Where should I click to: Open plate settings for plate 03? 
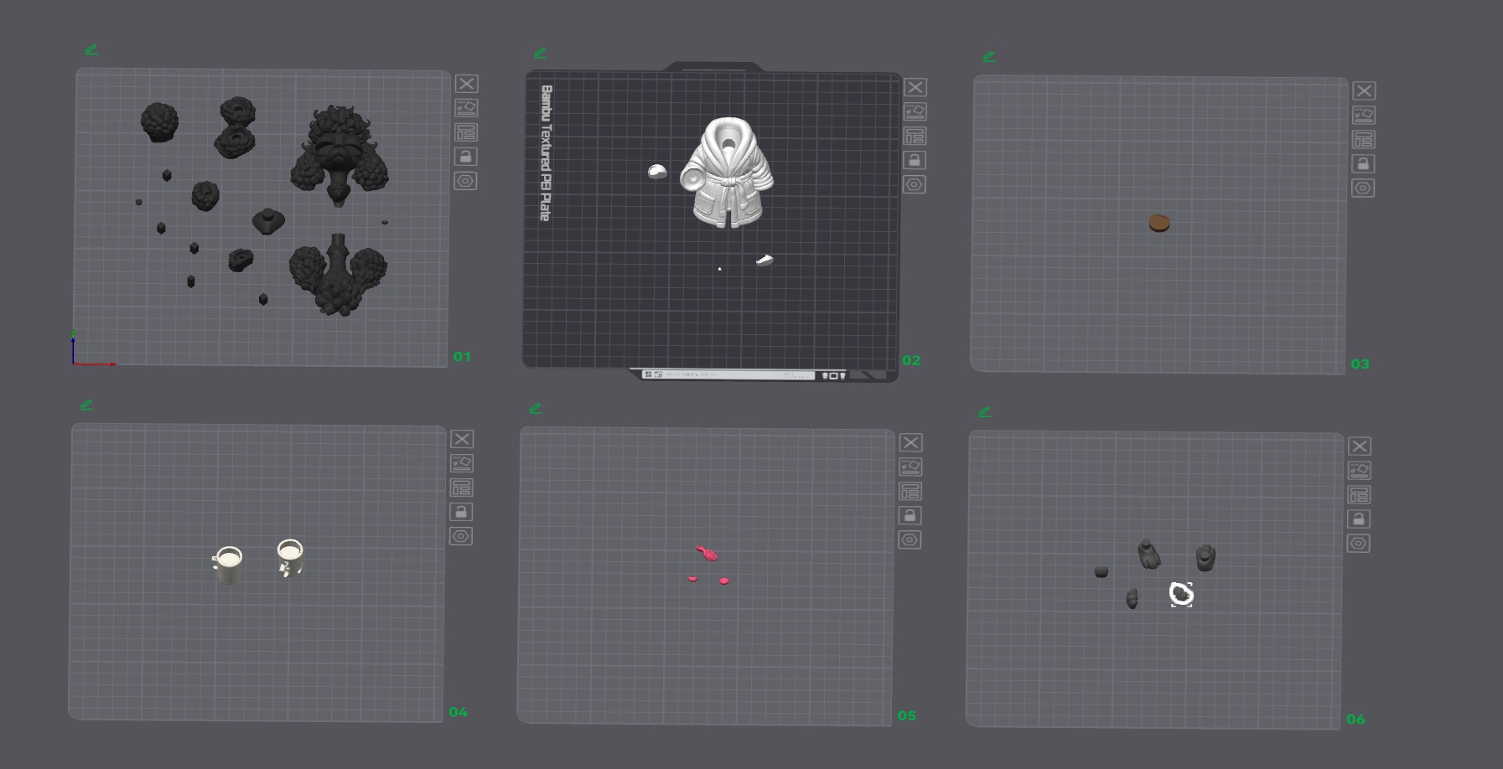tap(1363, 188)
